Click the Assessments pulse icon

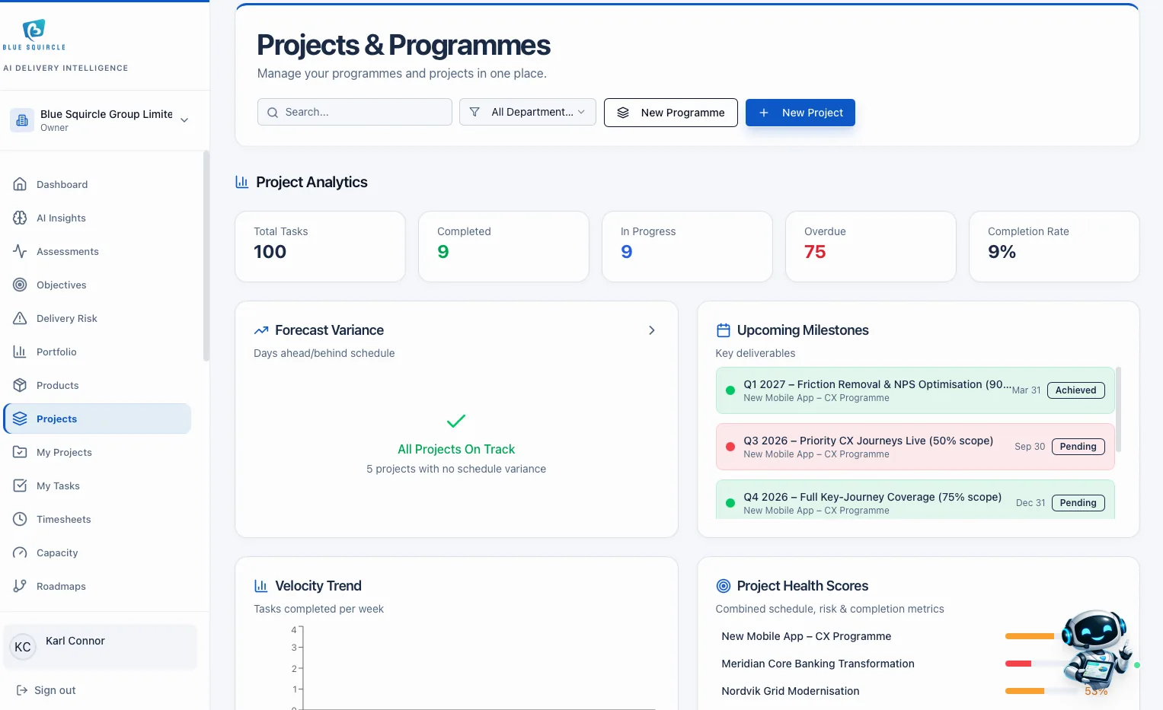(x=20, y=251)
